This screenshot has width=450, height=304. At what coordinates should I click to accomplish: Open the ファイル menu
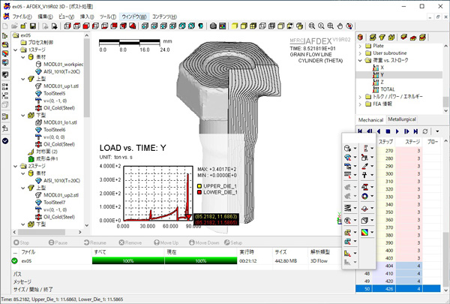(22, 17)
